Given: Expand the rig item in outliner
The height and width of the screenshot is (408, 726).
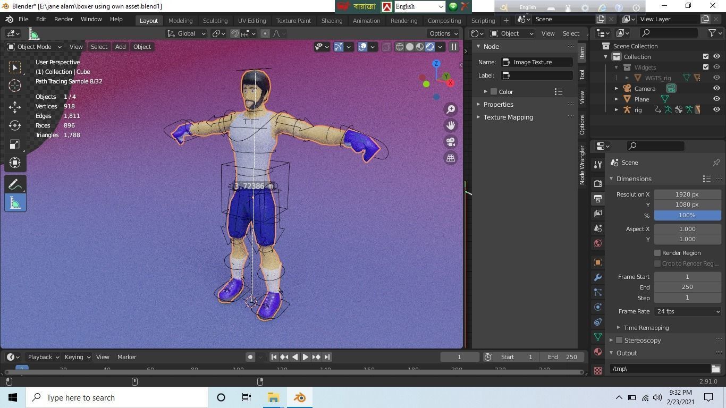Looking at the screenshot, I should tap(617, 110).
